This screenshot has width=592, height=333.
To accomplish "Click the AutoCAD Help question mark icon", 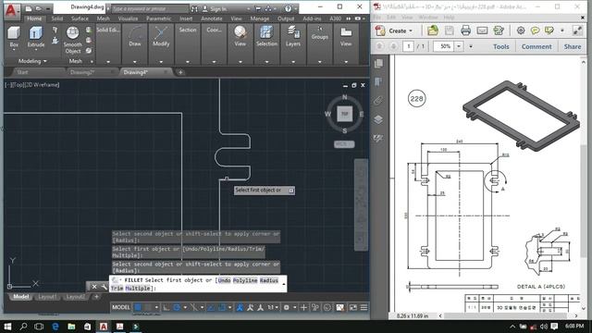I will pyautogui.click(x=289, y=8).
